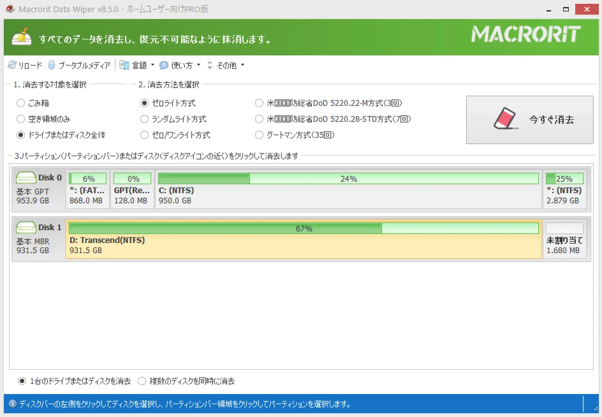The image size is (602, 417).
Task: Click the MACRORIT logo in the banner
Action: pyautogui.click(x=526, y=34)
